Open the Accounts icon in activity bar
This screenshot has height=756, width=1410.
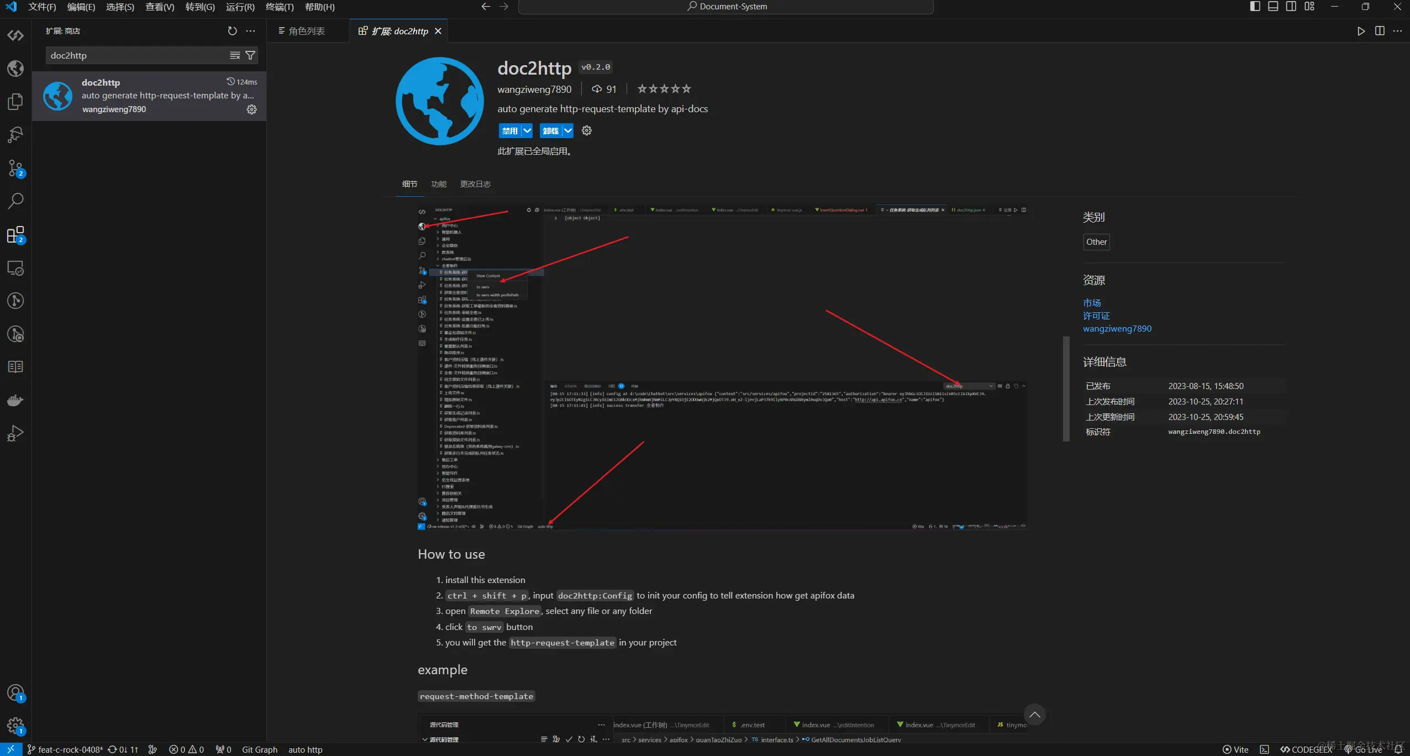pos(15,693)
